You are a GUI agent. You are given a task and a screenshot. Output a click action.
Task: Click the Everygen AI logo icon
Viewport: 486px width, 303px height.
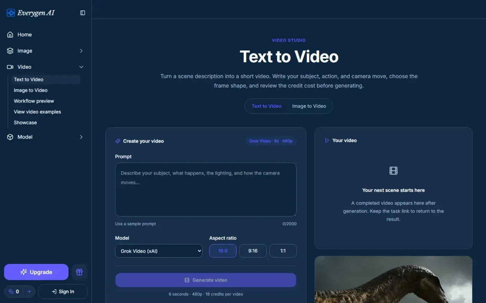click(11, 13)
